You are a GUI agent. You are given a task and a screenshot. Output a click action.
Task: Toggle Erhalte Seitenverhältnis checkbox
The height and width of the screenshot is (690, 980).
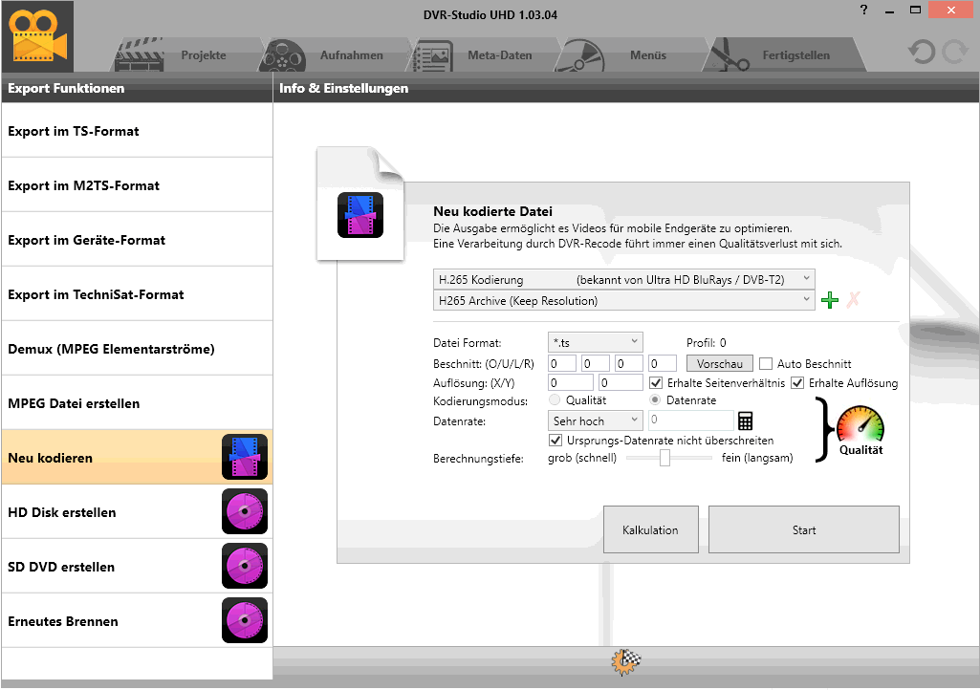(x=656, y=383)
